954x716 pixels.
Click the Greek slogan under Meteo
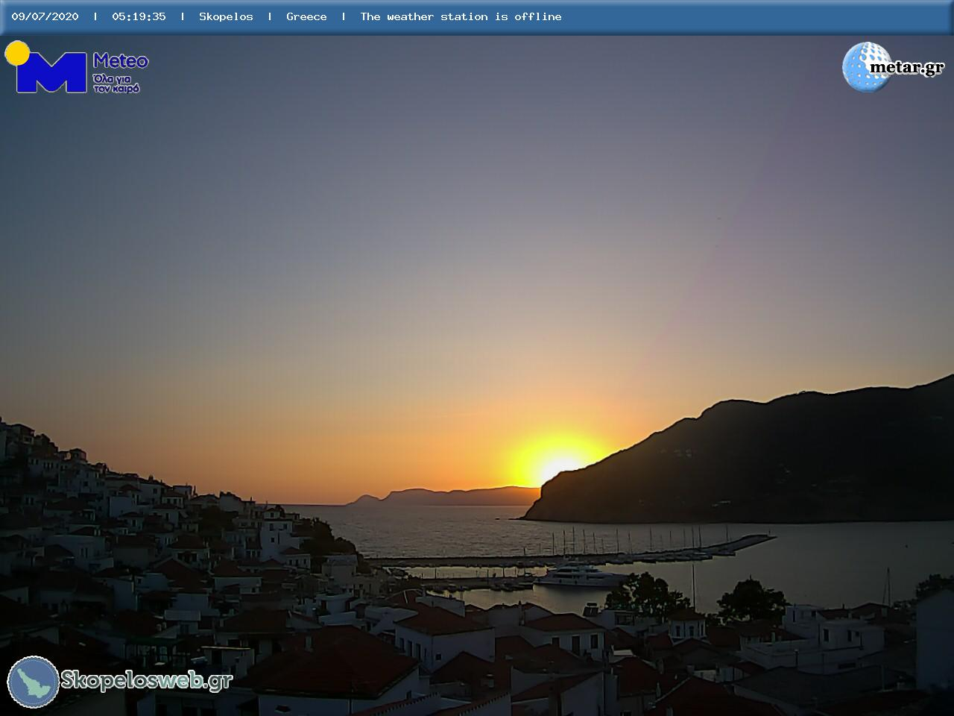tap(116, 83)
